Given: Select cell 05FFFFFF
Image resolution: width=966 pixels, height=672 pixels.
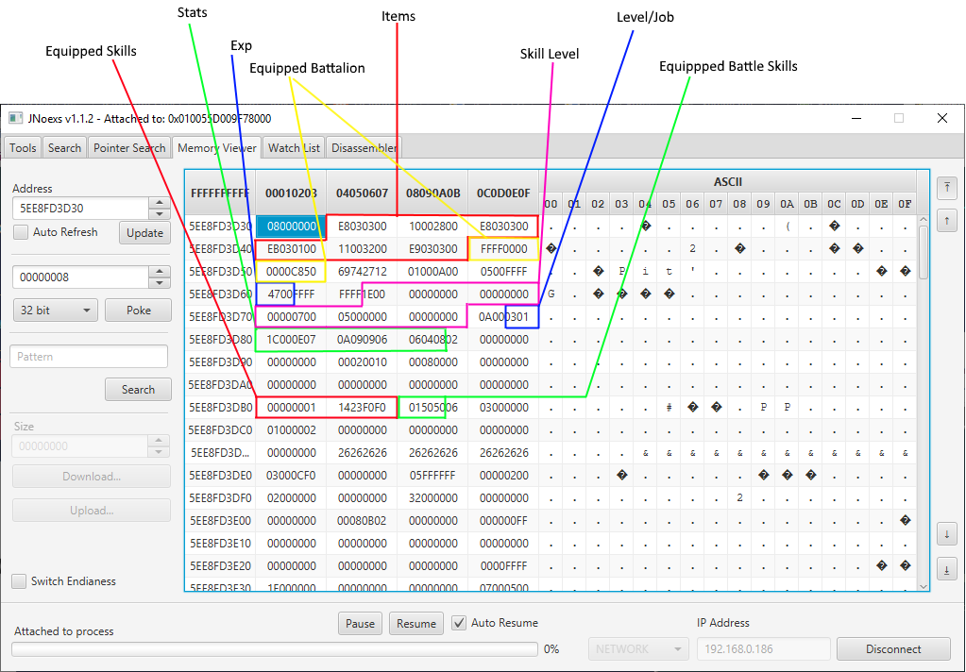Looking at the screenshot, I should point(432,476).
